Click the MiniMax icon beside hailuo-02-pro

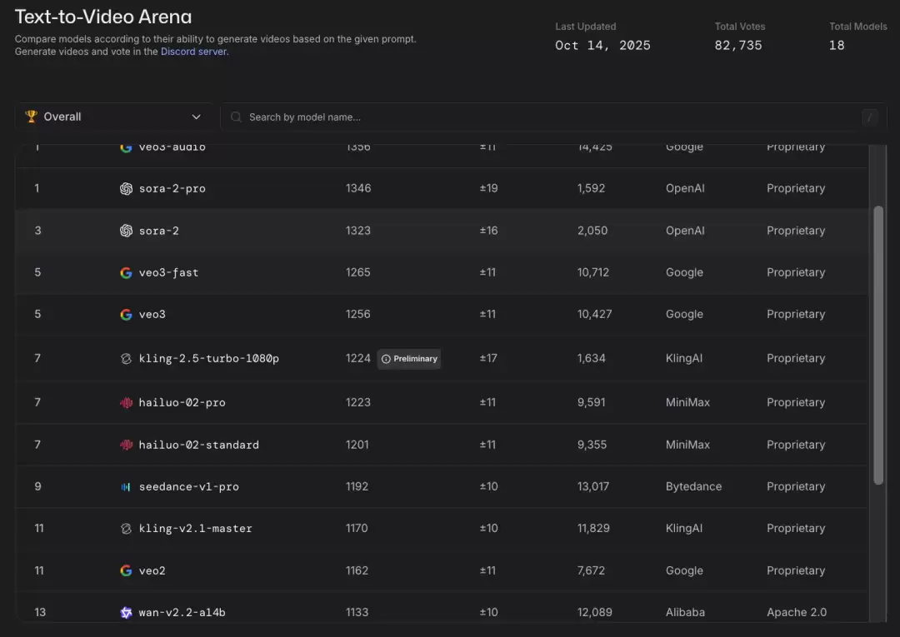pos(126,403)
